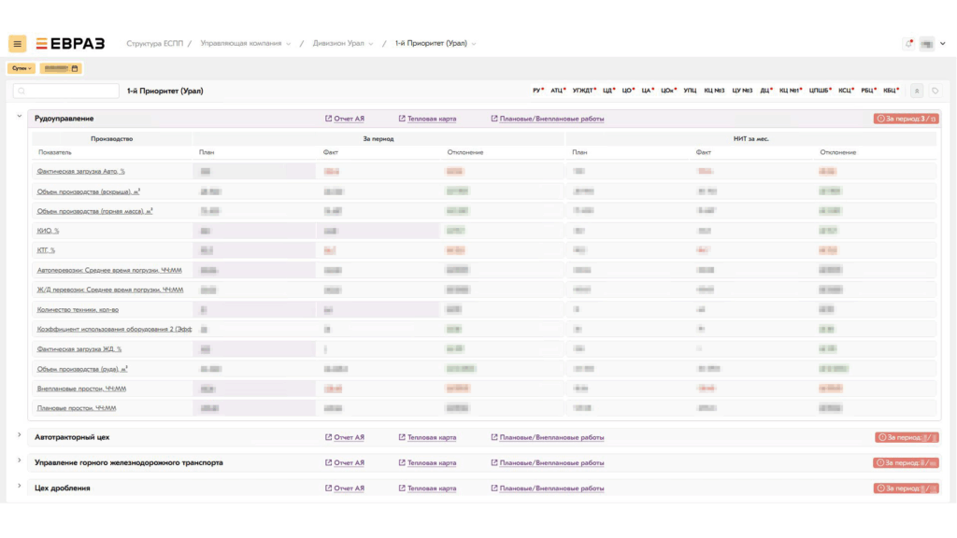Click the alert badge in Рудоуправление header
The image size is (957, 538).
(x=906, y=119)
